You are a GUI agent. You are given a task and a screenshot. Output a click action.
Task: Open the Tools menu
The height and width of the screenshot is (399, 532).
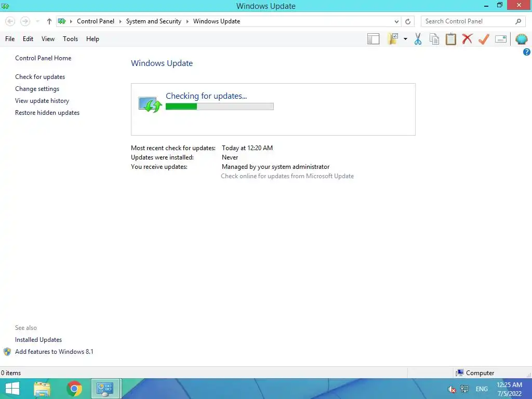(x=70, y=38)
